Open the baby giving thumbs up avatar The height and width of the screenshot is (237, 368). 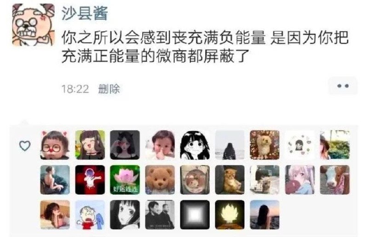point(160,145)
